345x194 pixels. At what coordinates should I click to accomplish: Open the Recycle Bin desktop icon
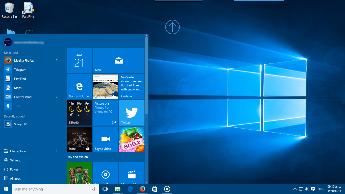click(9, 10)
